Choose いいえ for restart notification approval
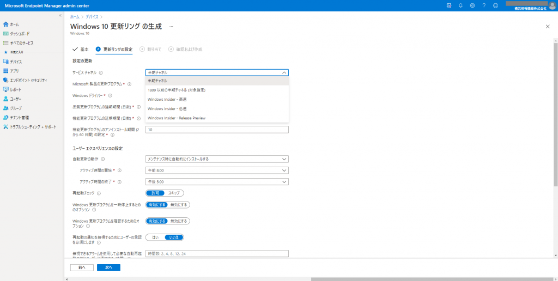Image resolution: width=558 pixels, height=281 pixels. coord(174,237)
